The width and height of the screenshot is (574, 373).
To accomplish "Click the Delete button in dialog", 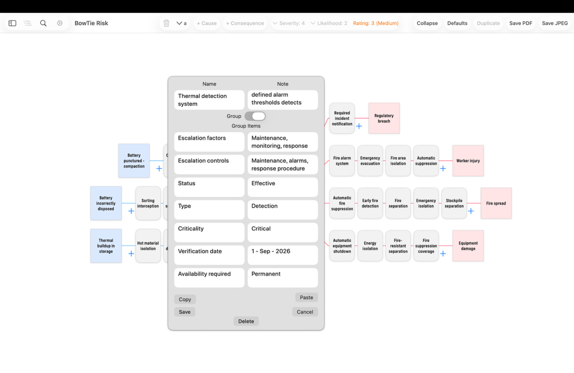I will click(246, 321).
